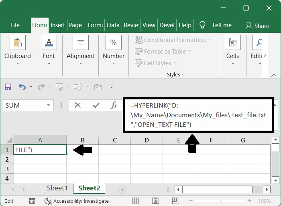281x206 pixels.
Task: Expand the Name Box dropdown showing SUM
Action: 49,106
